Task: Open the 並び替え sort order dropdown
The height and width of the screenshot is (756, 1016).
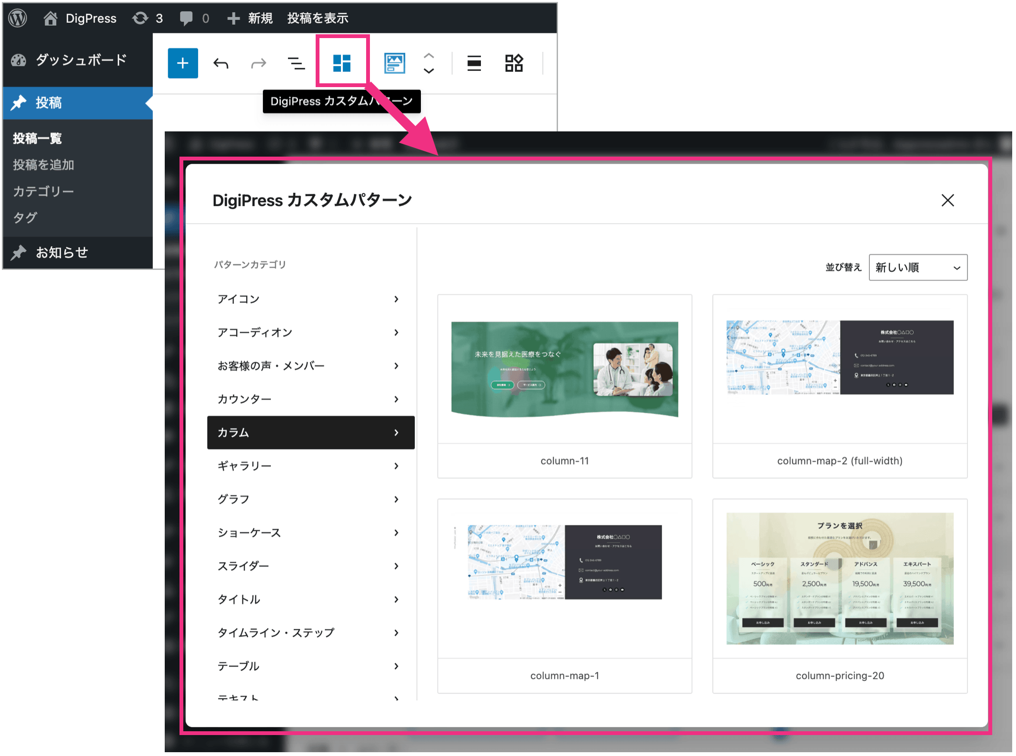Action: point(917,268)
